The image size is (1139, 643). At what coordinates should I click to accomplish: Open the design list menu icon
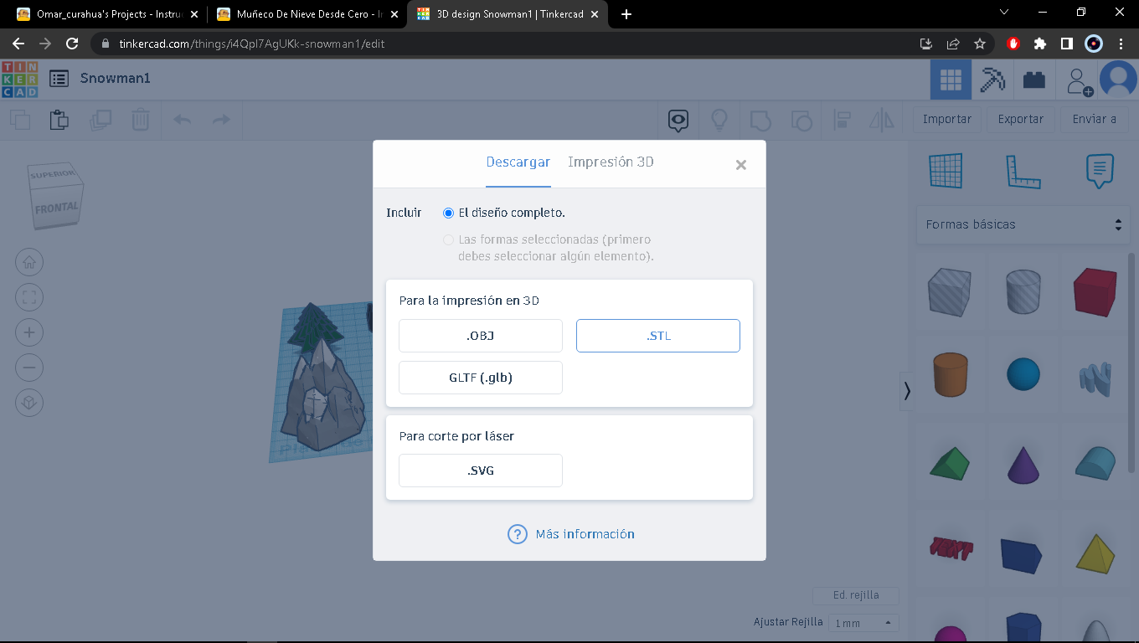pos(59,79)
